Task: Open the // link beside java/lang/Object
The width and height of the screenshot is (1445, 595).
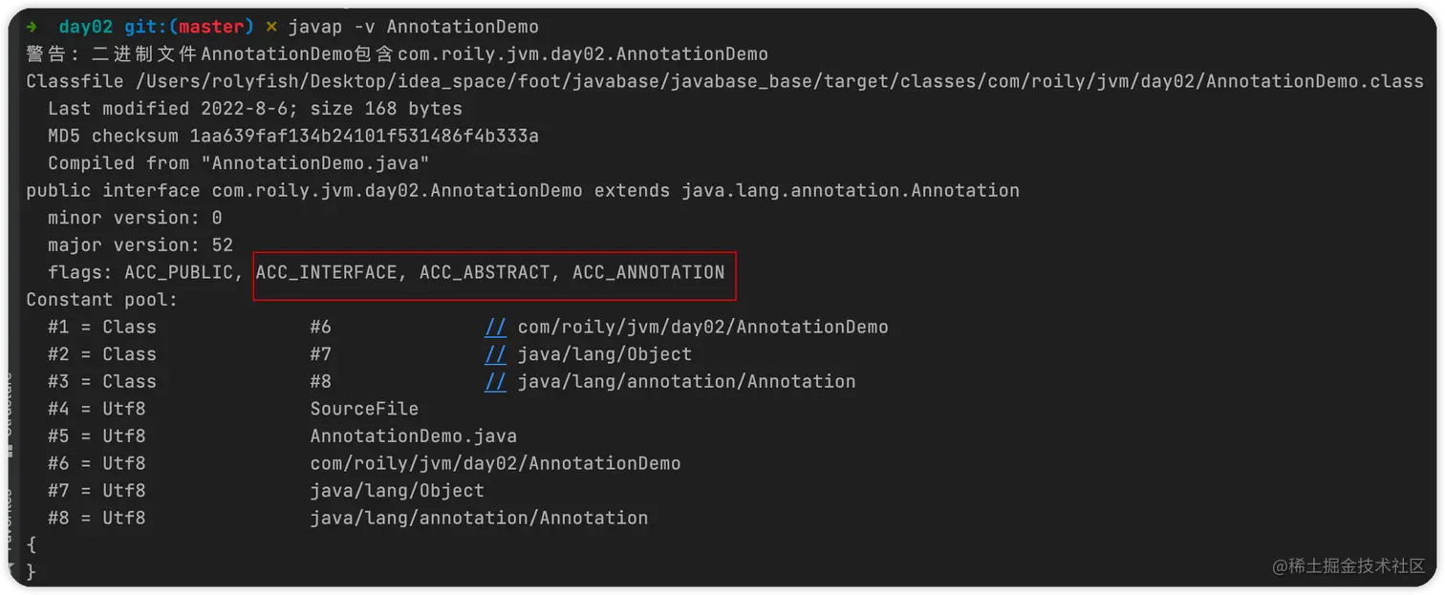Action: pos(495,354)
